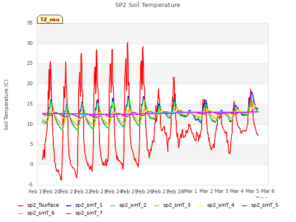Click the highest red surface temperature peak
Image resolution: width=296 pixels, height=222 pixels.
(x=128, y=43)
